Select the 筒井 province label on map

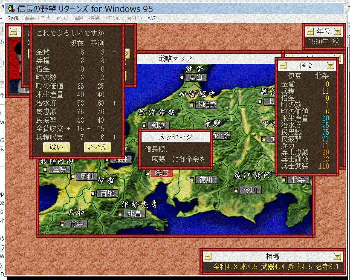(x=77, y=224)
